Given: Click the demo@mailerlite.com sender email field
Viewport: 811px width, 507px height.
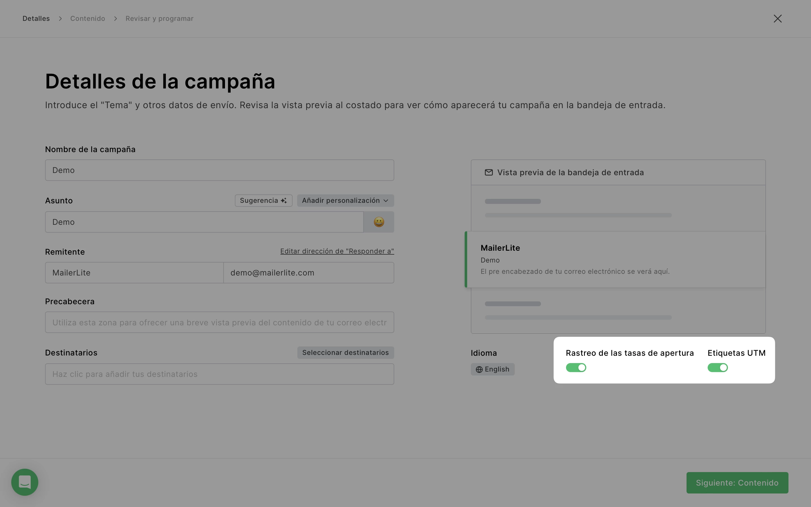Looking at the screenshot, I should point(308,273).
